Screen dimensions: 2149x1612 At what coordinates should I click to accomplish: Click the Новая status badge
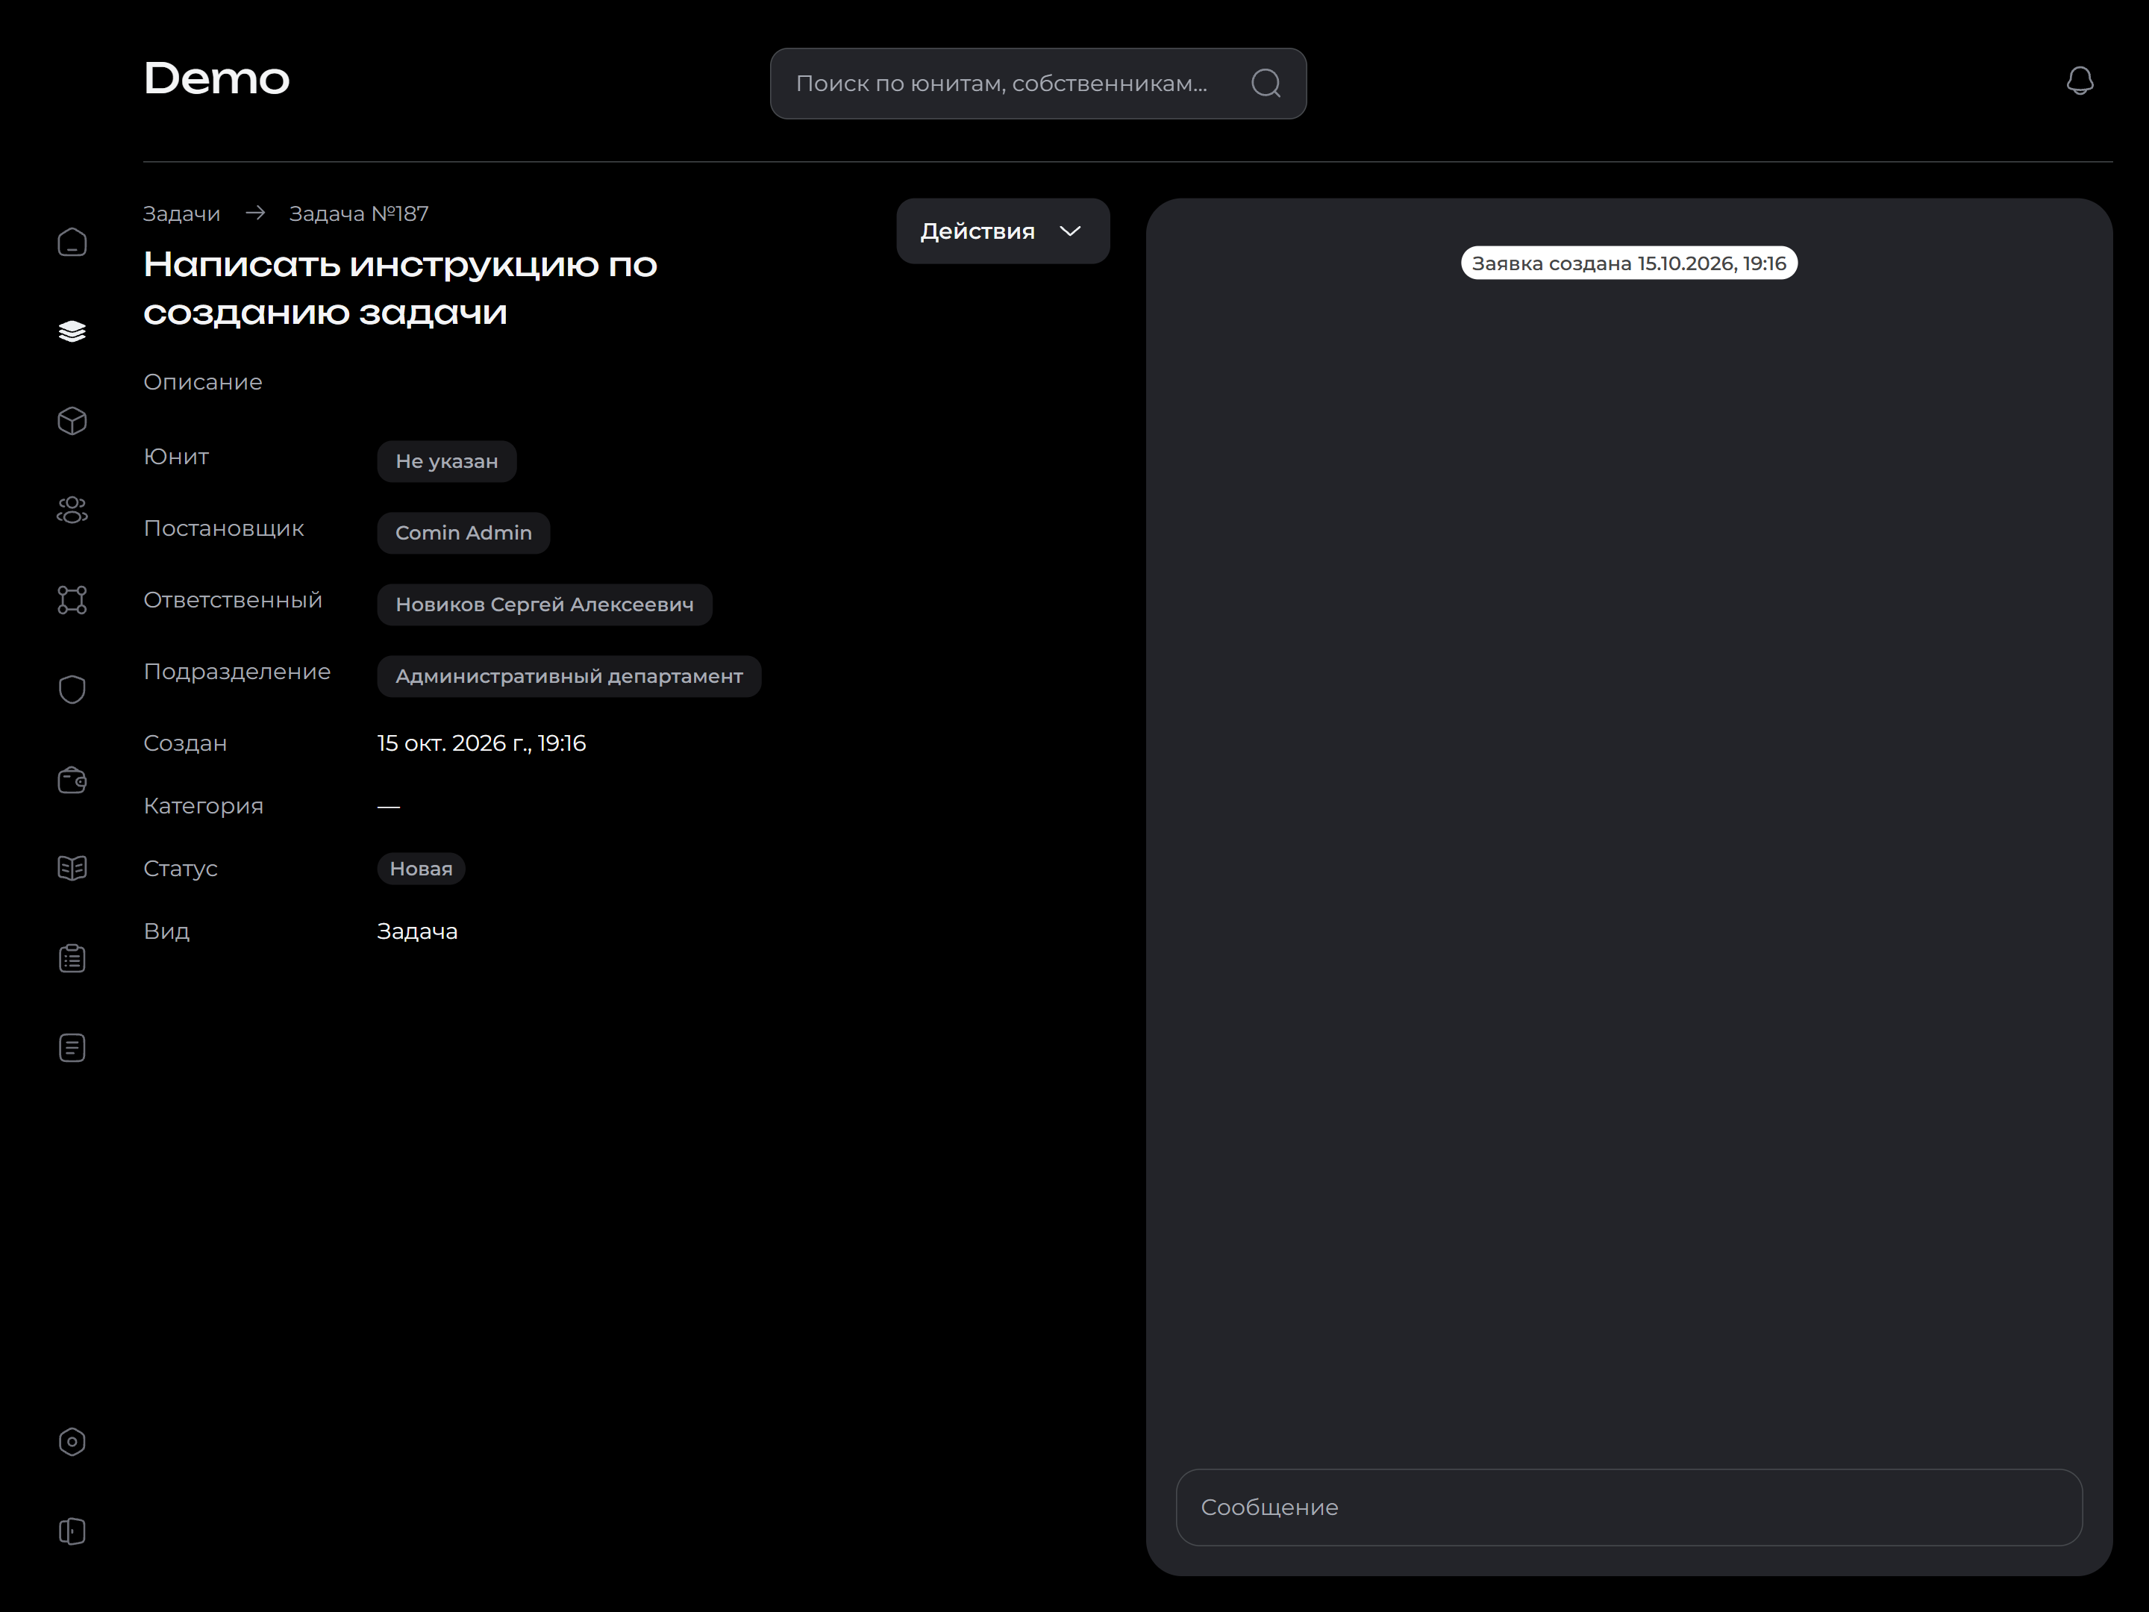click(421, 869)
